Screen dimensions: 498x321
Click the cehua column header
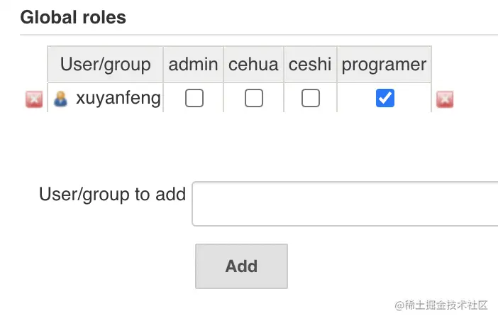253,65
